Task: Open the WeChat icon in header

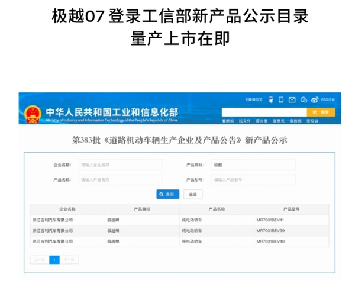Action: click(x=304, y=99)
